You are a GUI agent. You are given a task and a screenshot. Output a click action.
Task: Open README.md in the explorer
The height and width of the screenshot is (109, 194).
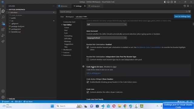point(16,32)
